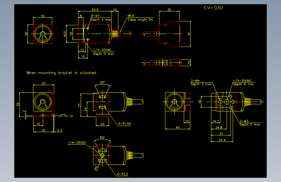
Task: Select the 41 connector height dimension
Action: tap(189, 34)
